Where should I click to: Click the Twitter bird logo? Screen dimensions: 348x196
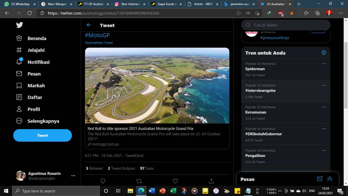point(19,25)
